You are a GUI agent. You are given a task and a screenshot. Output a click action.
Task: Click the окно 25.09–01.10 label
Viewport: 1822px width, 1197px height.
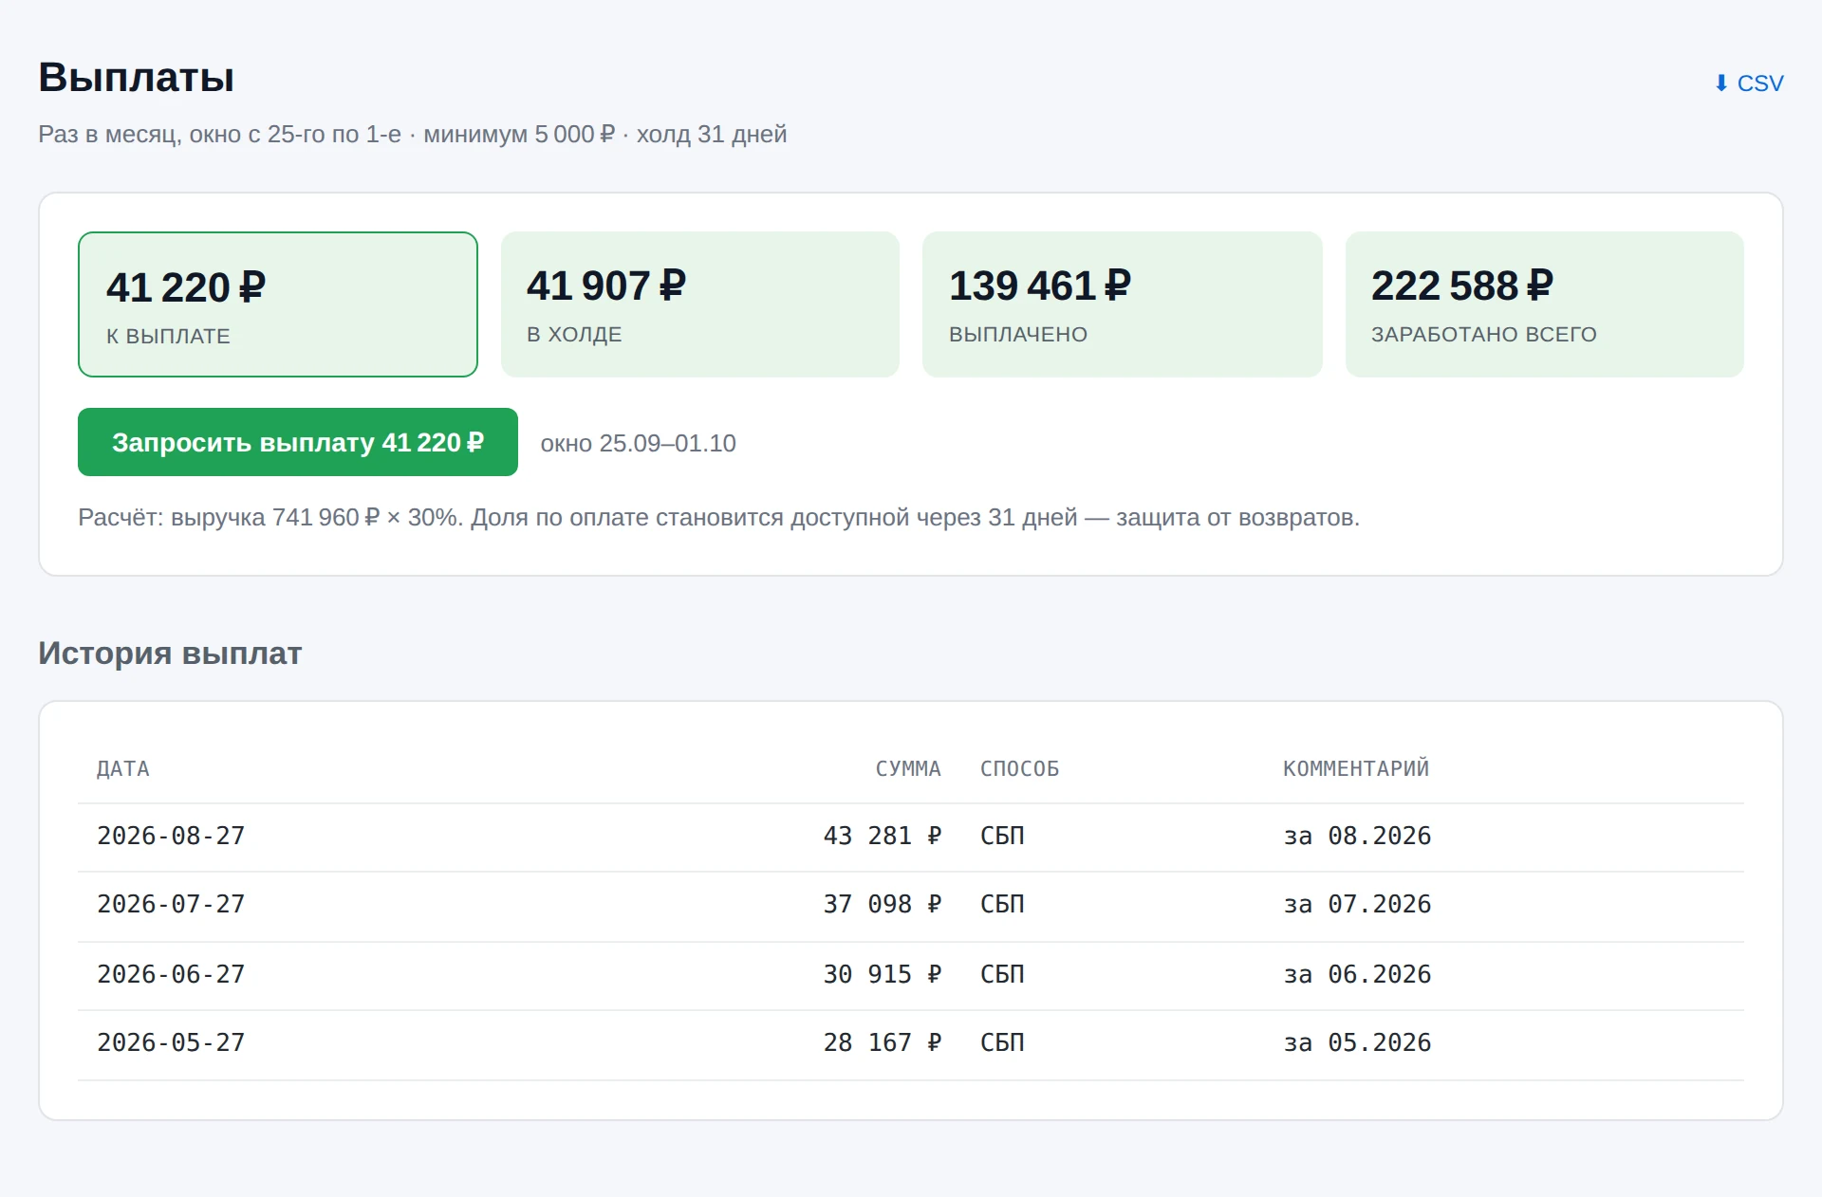point(638,443)
